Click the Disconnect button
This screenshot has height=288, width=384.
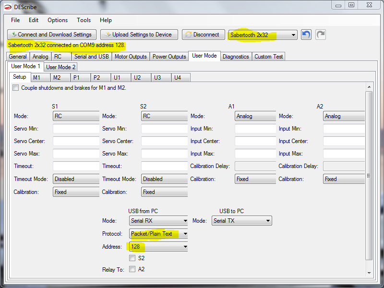(x=203, y=35)
